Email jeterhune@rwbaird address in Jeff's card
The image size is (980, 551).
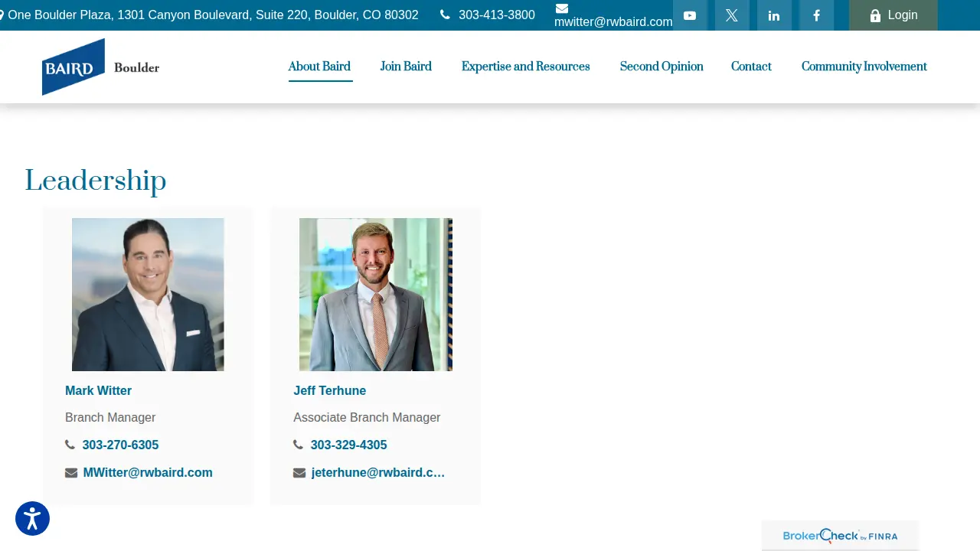[377, 472]
